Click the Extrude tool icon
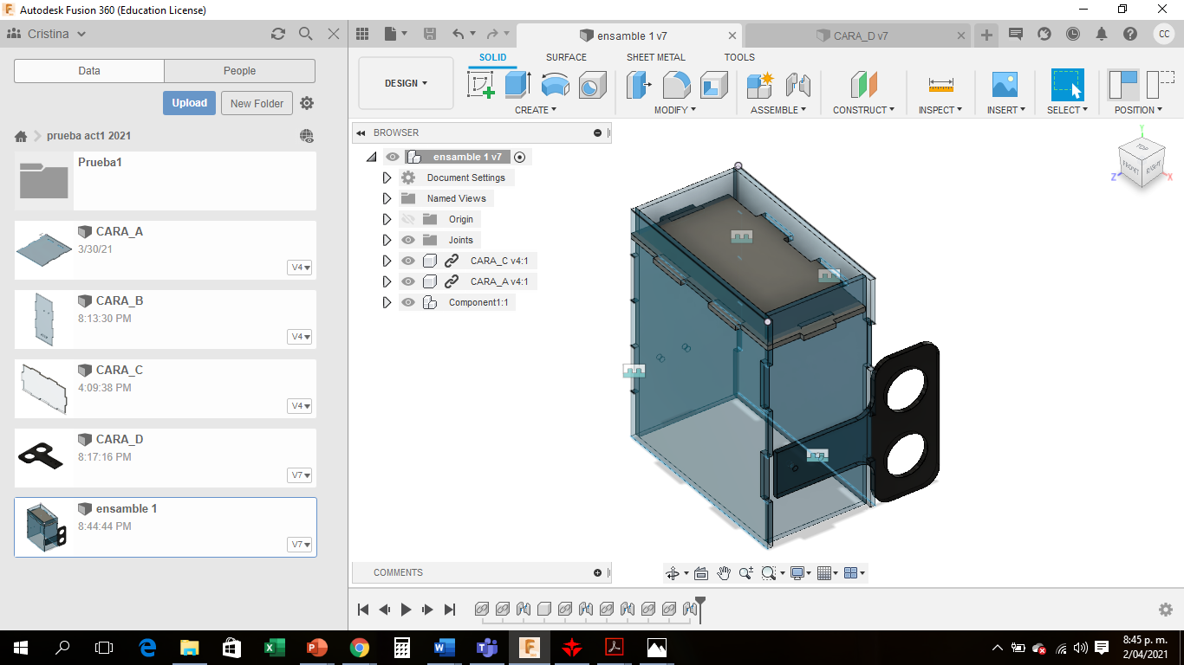 coord(517,85)
